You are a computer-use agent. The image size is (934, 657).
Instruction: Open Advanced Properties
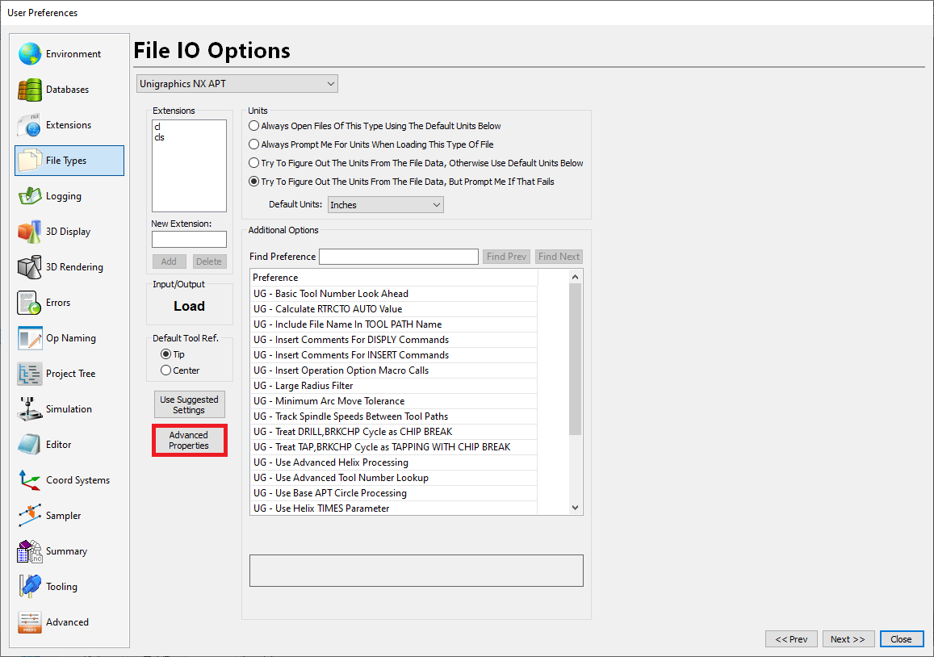[190, 440]
